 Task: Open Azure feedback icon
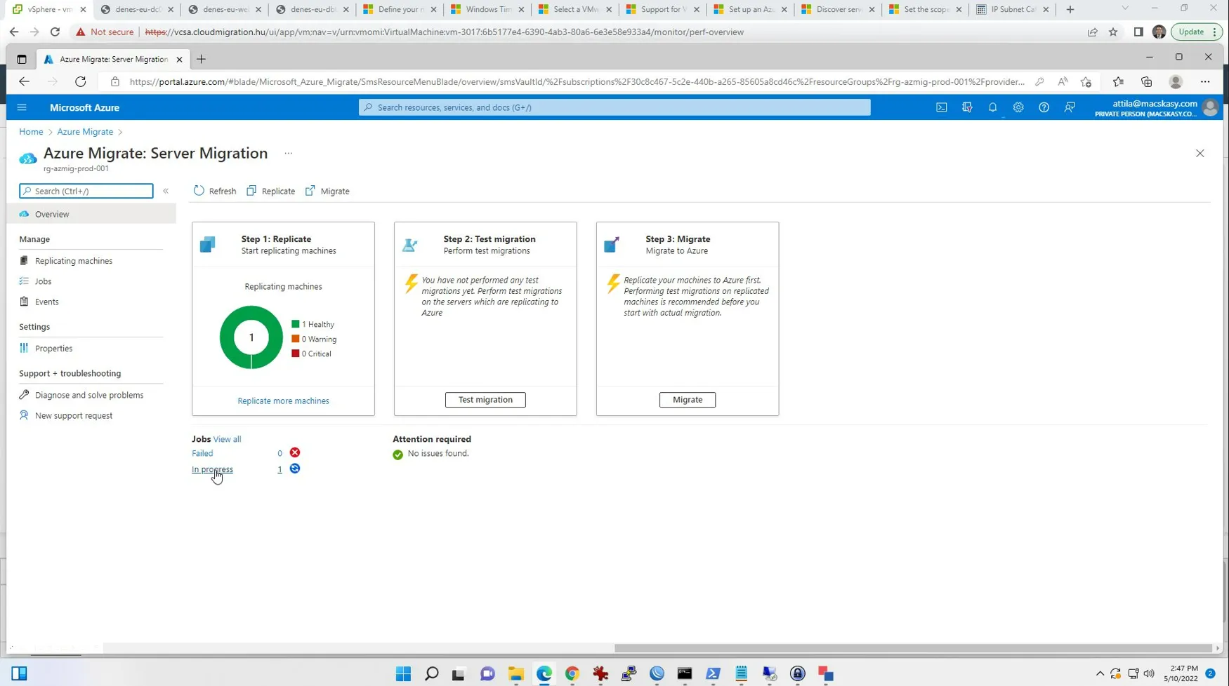(x=1070, y=107)
